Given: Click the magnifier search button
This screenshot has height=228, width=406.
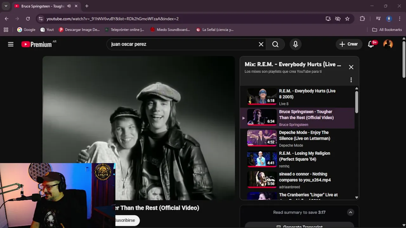Looking at the screenshot, I should coord(275,44).
